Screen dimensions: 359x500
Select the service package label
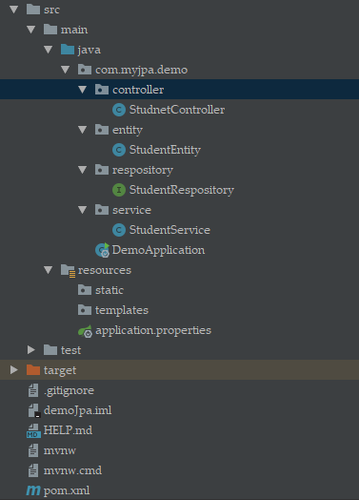pos(131,210)
